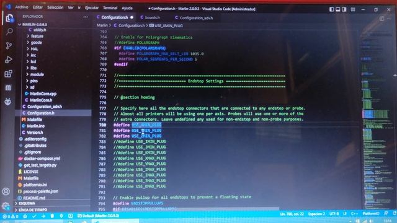
Task: Click PlatformIO terminal icon in status bar
Action: coord(70,216)
